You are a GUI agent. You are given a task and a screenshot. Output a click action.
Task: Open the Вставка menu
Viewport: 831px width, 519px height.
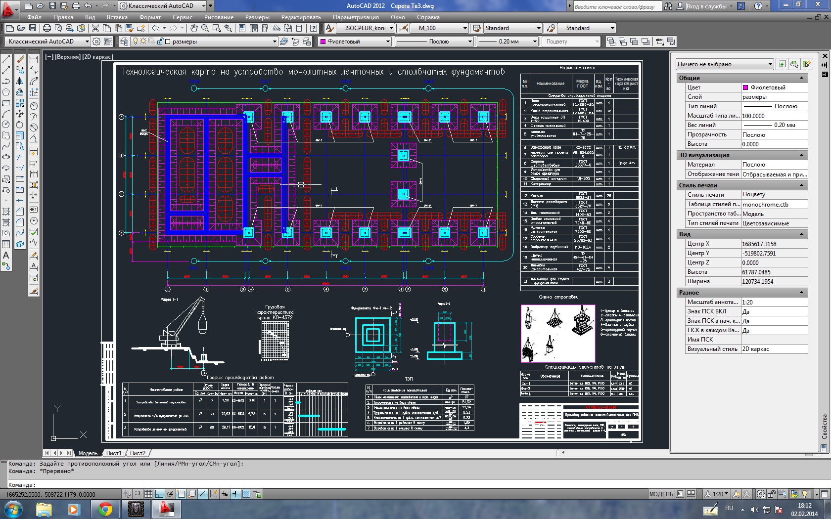click(117, 17)
